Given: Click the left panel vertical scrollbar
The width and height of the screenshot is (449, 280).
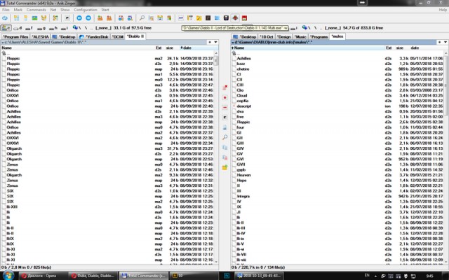Looking at the screenshot, I should (x=216, y=157).
